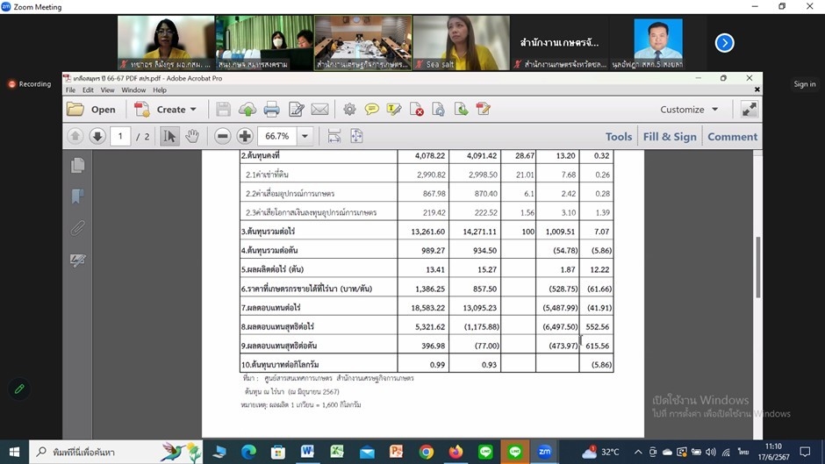
Task: Toggle the Select text tool
Action: (170, 136)
